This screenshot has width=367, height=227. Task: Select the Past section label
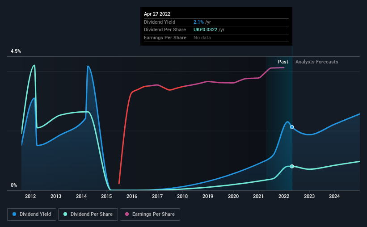click(283, 62)
